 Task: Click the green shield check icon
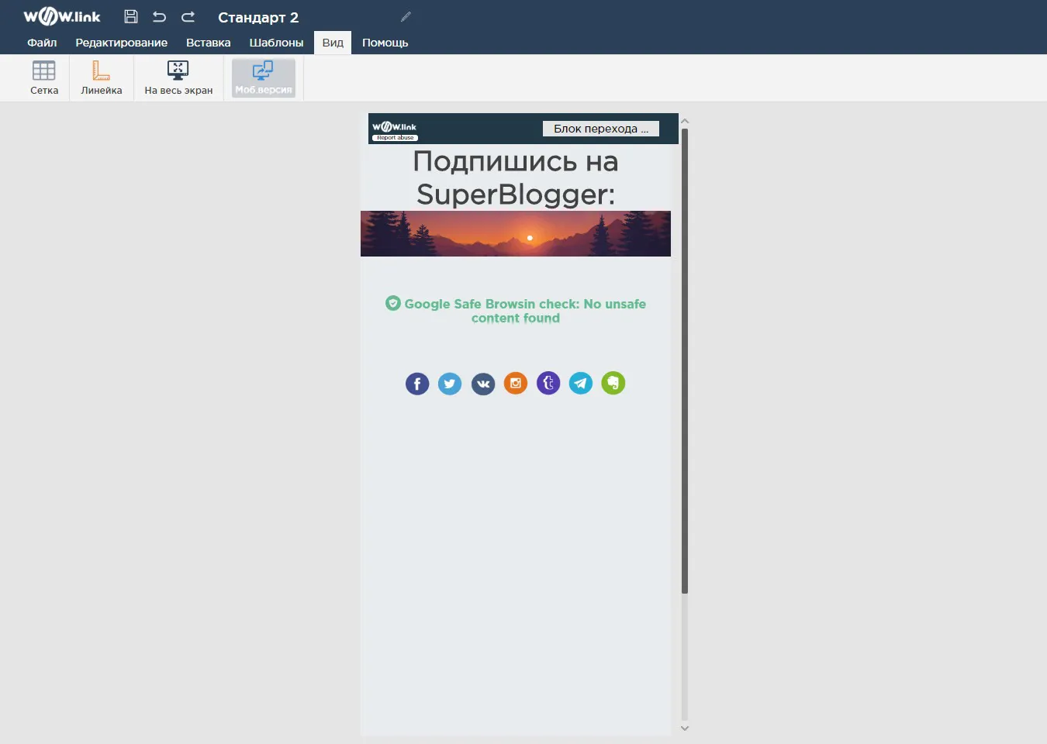click(393, 303)
